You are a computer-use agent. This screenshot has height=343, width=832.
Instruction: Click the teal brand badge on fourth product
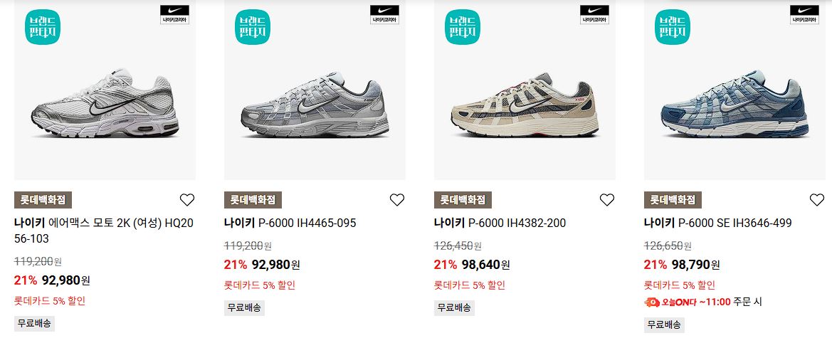pos(673,27)
